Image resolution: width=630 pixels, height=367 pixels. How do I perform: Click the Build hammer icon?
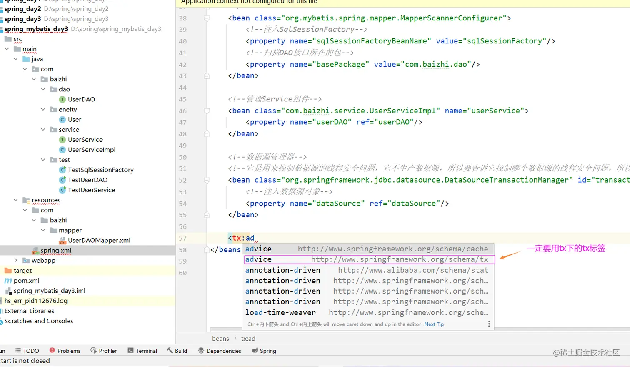click(x=170, y=350)
